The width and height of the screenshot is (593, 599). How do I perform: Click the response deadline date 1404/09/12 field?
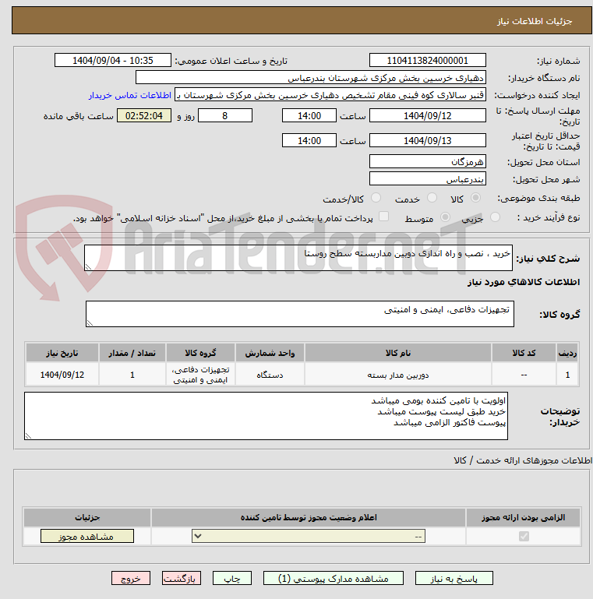coord(428,116)
